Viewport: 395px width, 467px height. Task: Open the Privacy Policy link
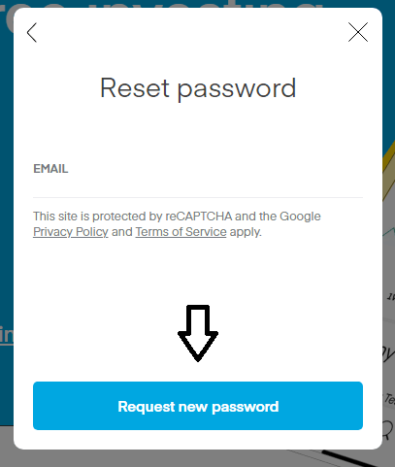point(71,232)
